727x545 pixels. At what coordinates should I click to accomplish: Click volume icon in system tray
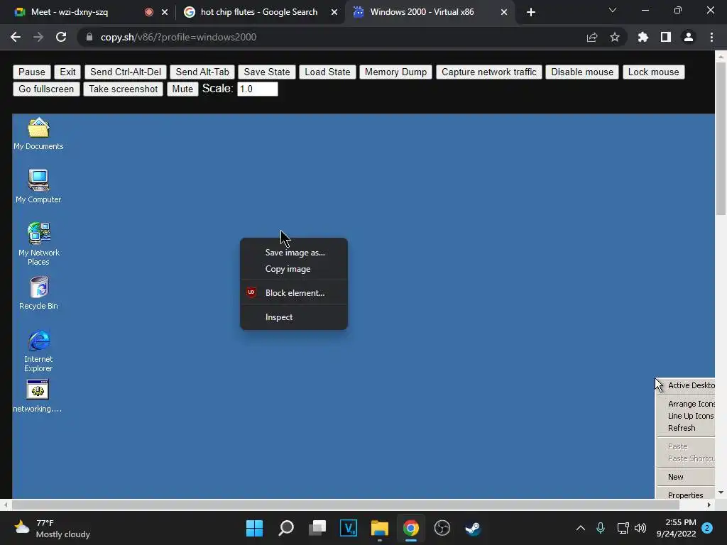[x=640, y=528]
